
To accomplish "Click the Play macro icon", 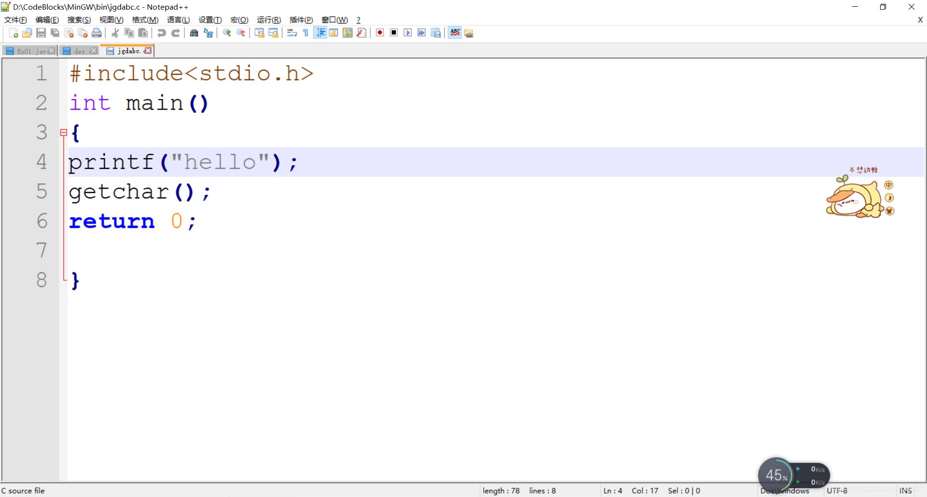I will click(408, 33).
